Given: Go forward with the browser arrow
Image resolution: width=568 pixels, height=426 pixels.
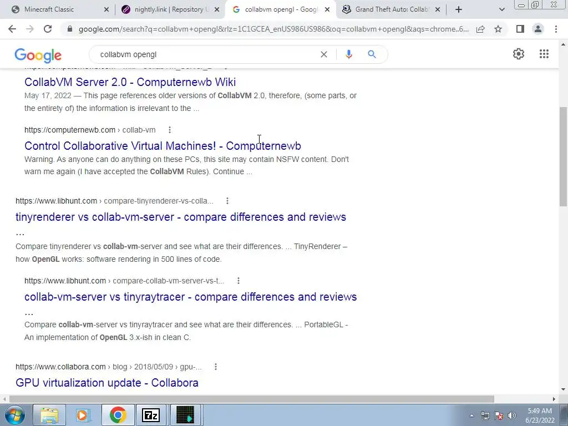Looking at the screenshot, I should coord(30,29).
